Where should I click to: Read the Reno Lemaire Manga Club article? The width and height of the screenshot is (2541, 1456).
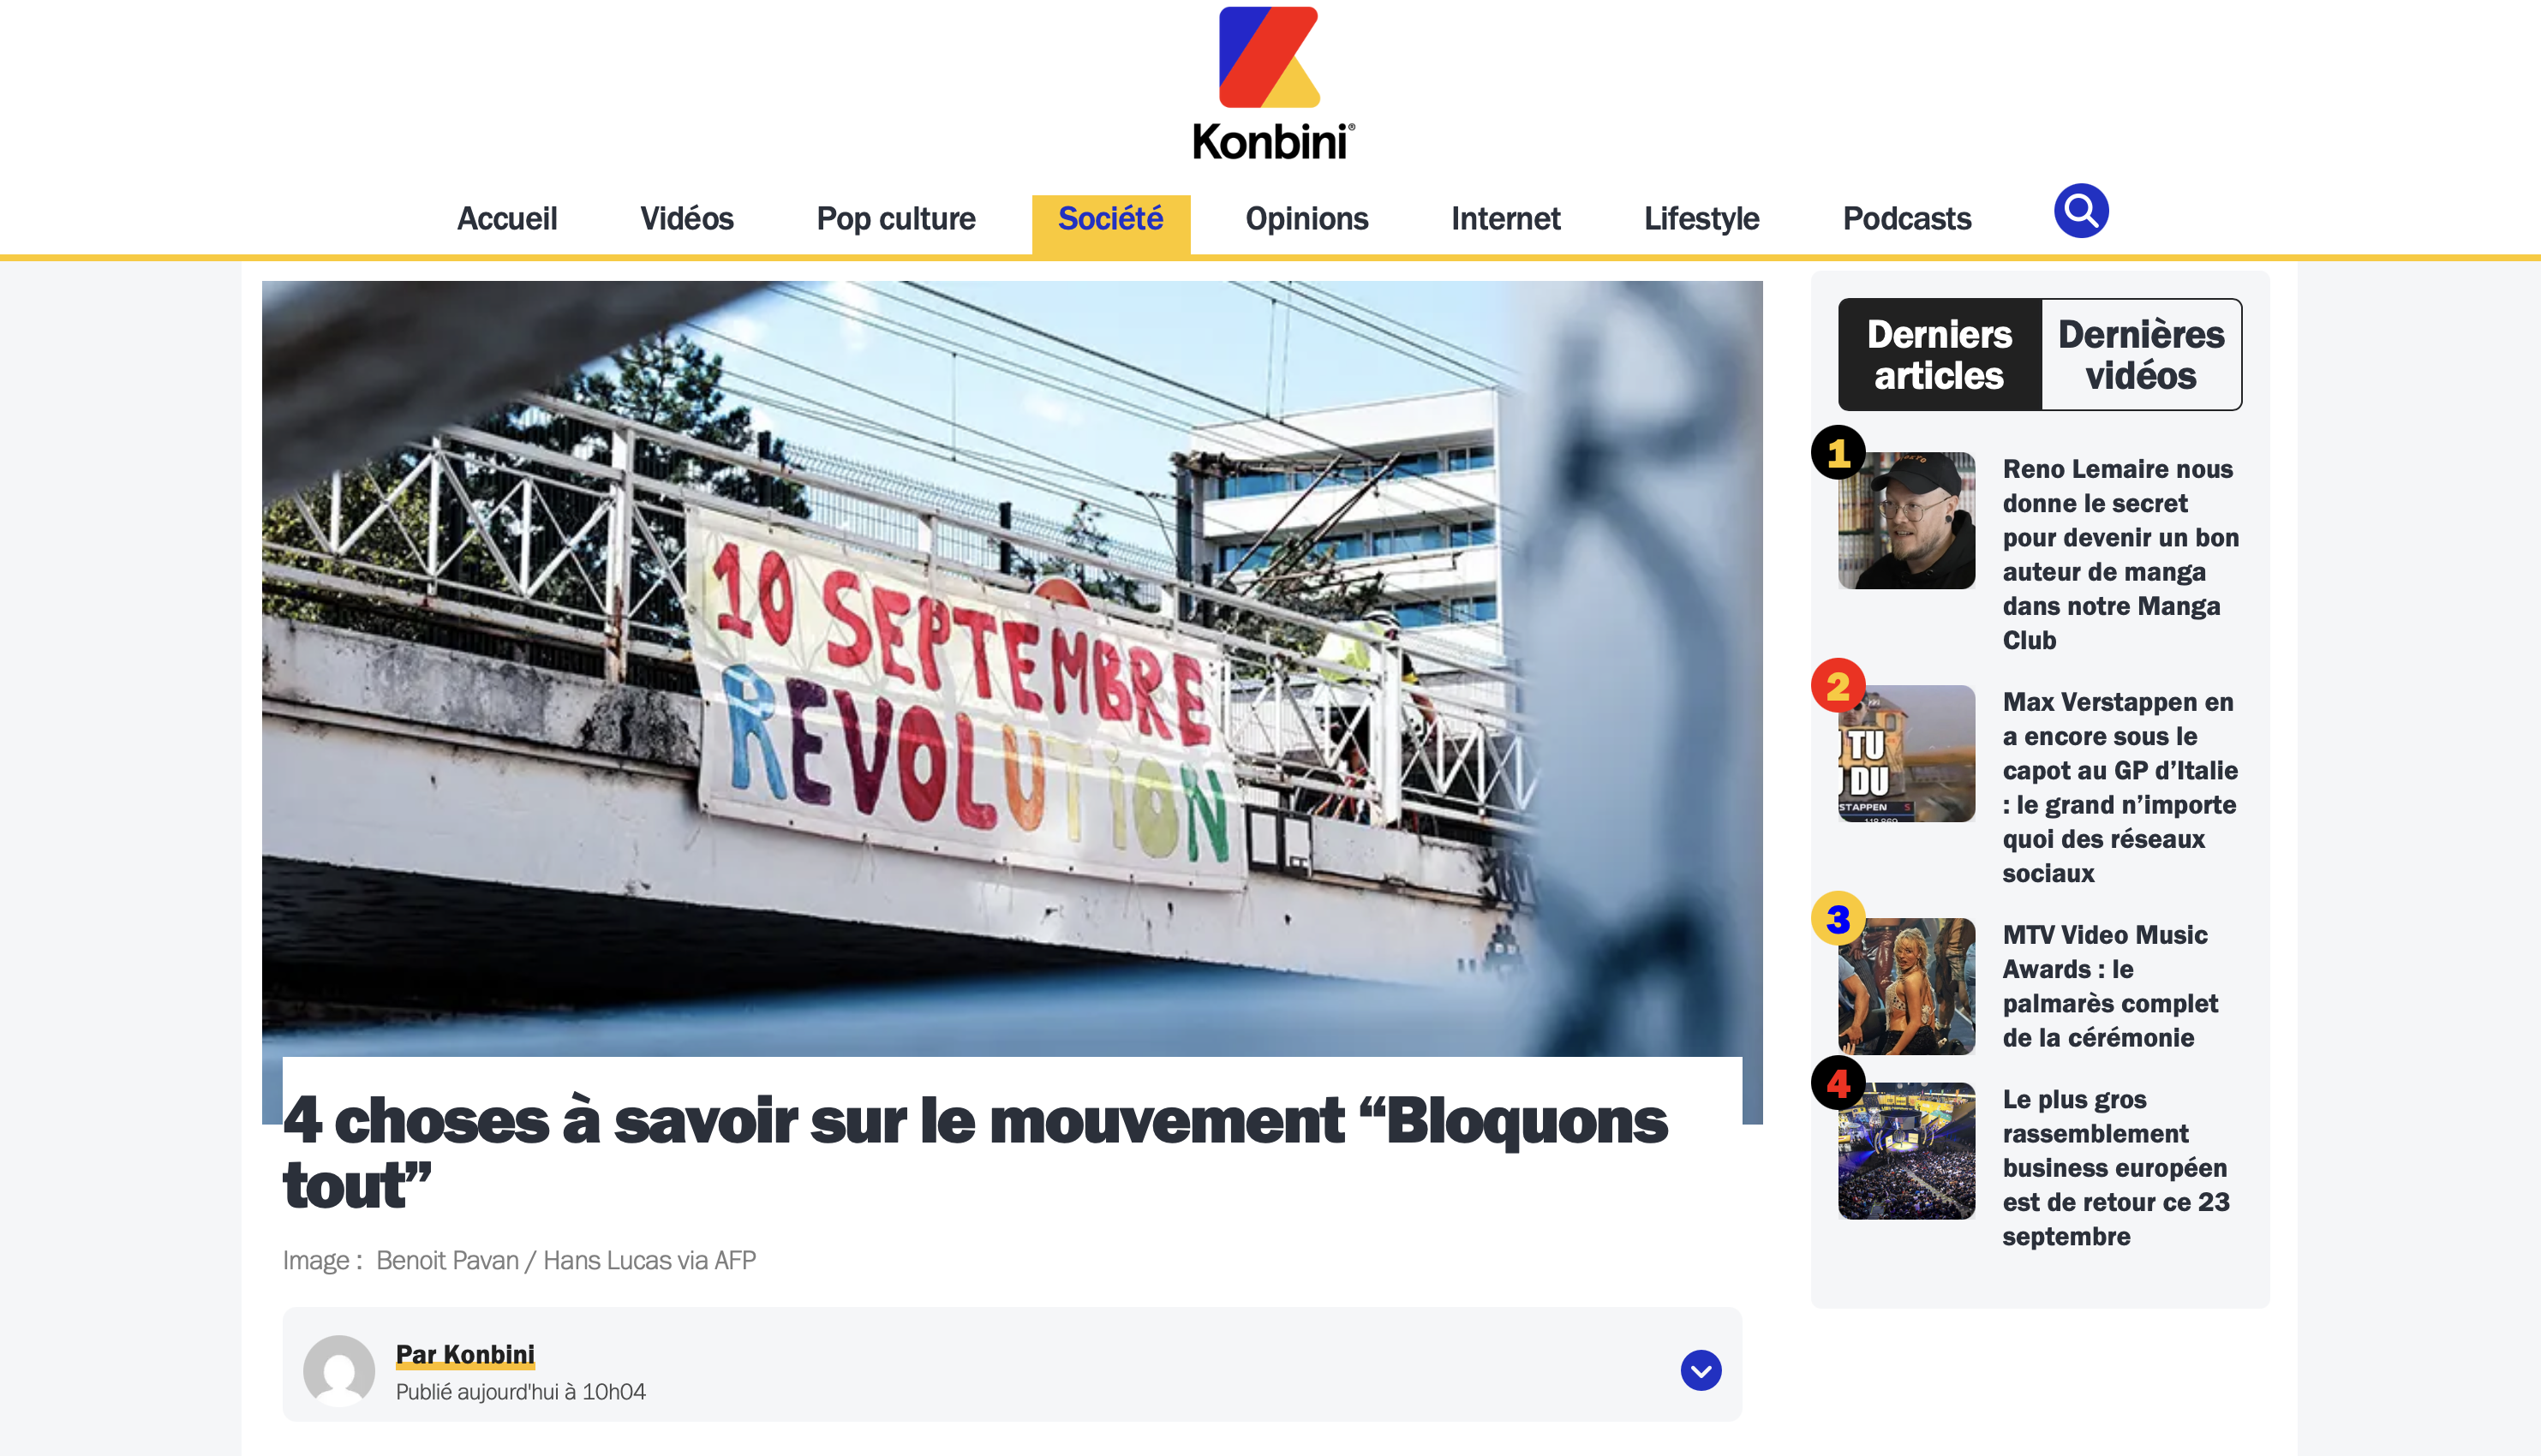pos(2121,554)
